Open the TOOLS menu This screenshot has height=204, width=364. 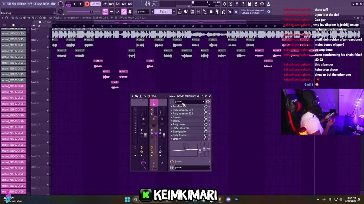(46, 4)
